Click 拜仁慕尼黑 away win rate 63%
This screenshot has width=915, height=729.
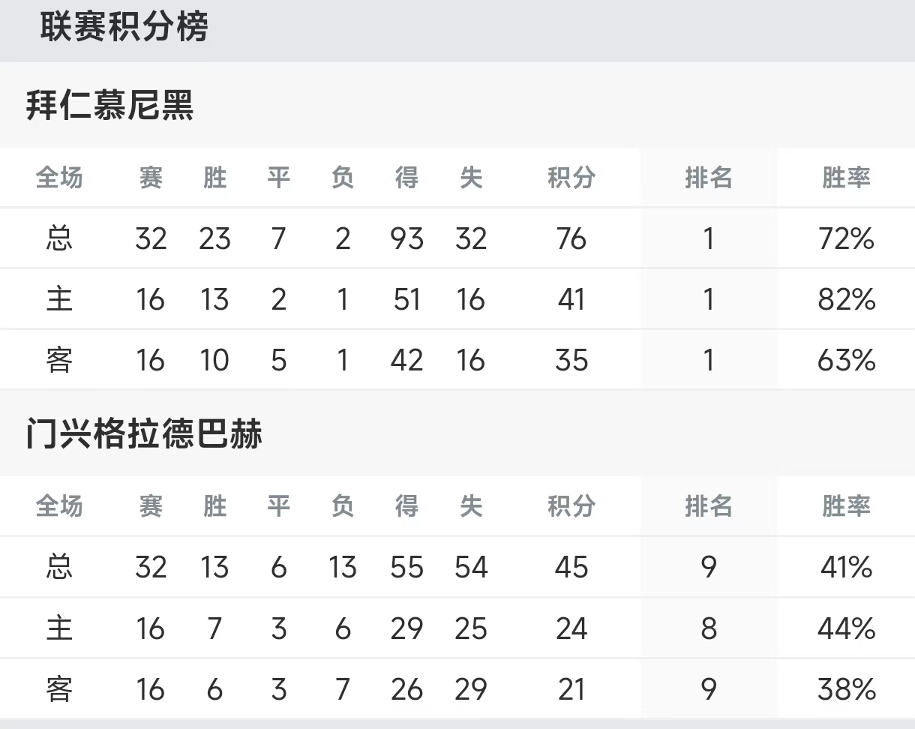846,361
